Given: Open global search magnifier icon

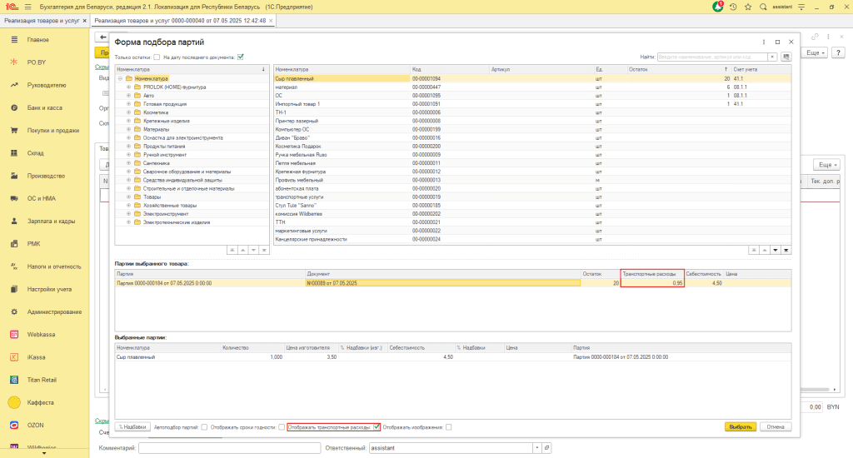Looking at the screenshot, I should pos(763,7).
